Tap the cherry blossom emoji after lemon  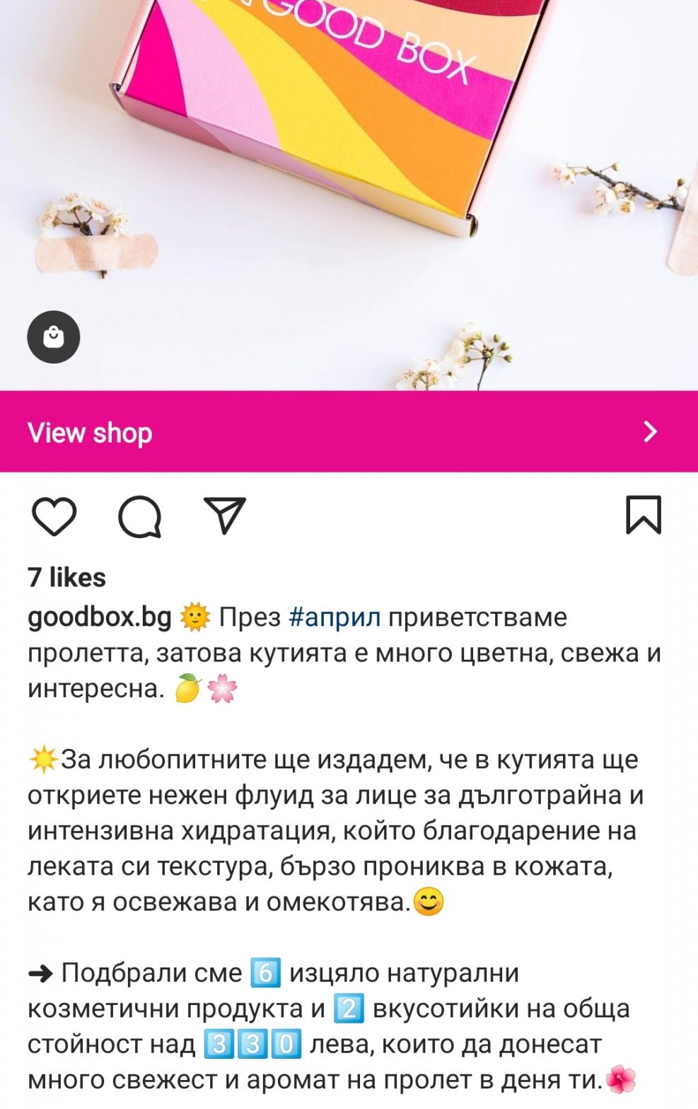222,688
